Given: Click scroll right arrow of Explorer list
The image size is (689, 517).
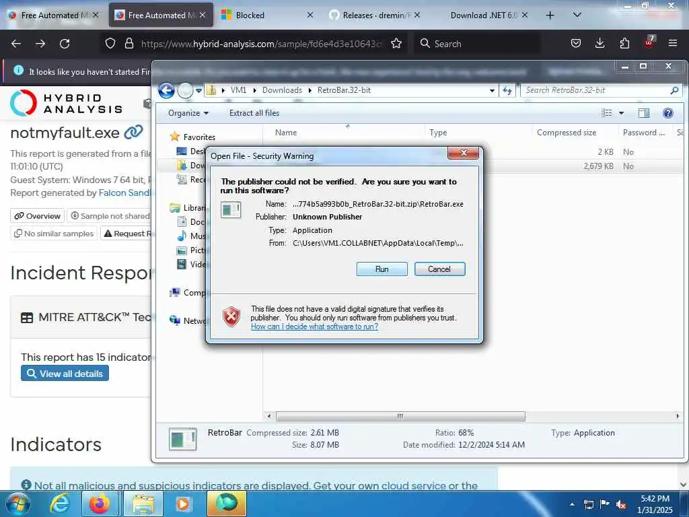Looking at the screenshot, I should (x=677, y=416).
